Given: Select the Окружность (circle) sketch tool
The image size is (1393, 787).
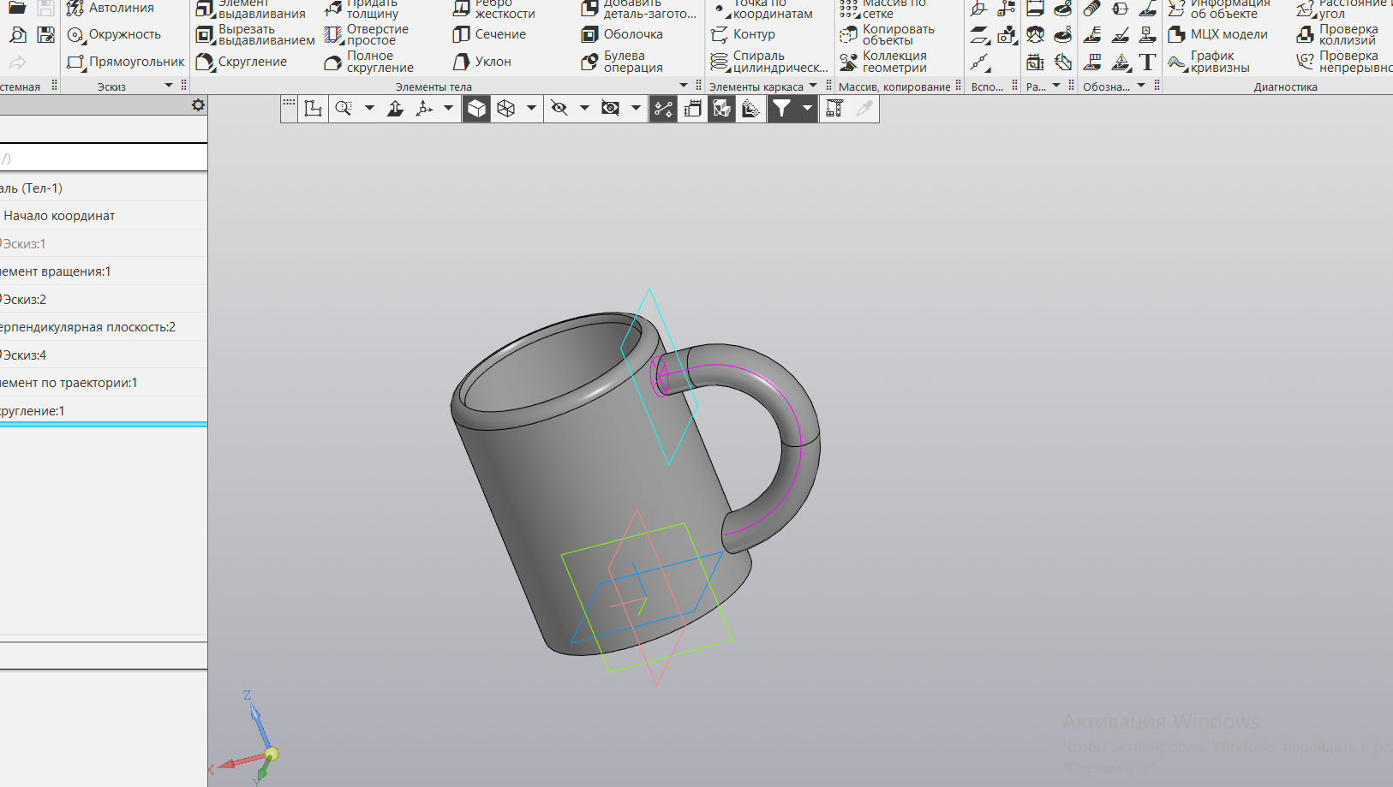Looking at the screenshot, I should 114,35.
